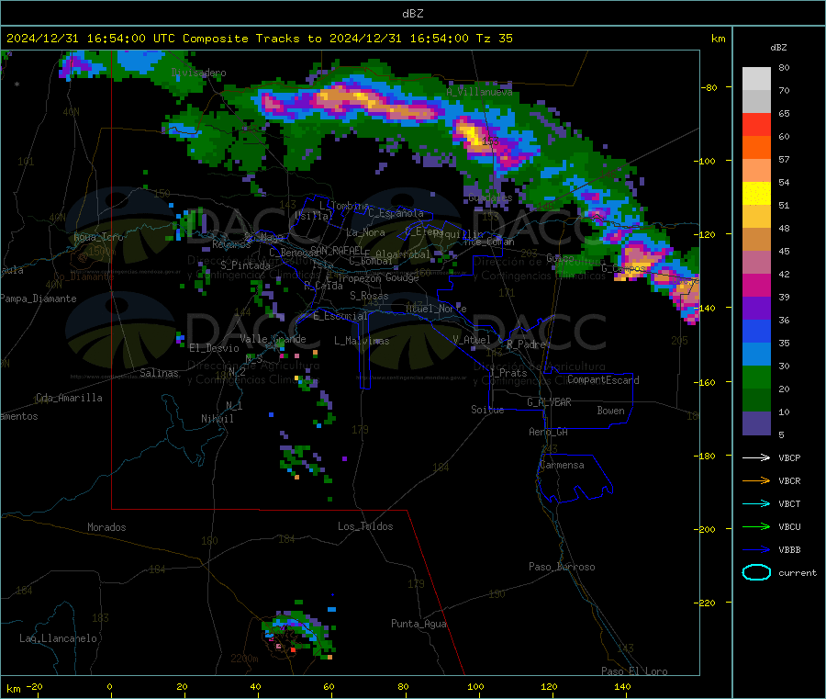Click the 'Tz 35' text in header

(494, 39)
